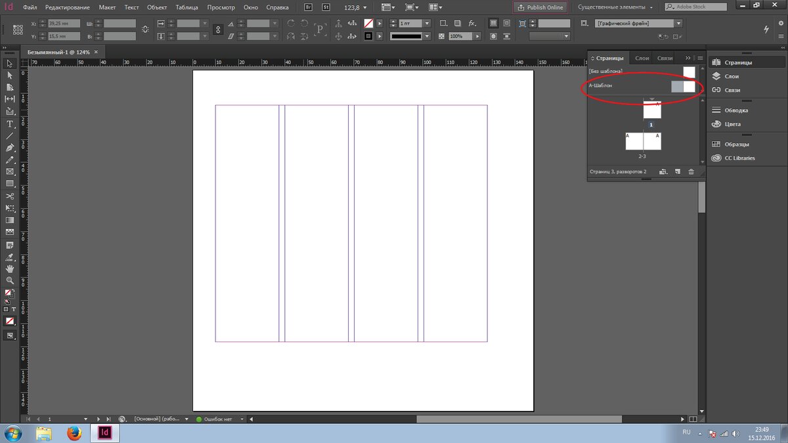This screenshot has height=443, width=788.
Task: Open the Объект menu
Action: 157,7
